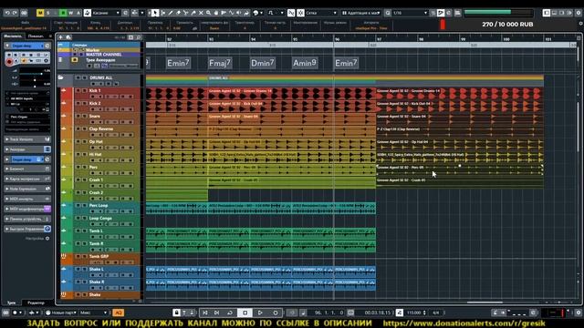
Task: Mute the Kick 1 track
Action: (x=78, y=90)
